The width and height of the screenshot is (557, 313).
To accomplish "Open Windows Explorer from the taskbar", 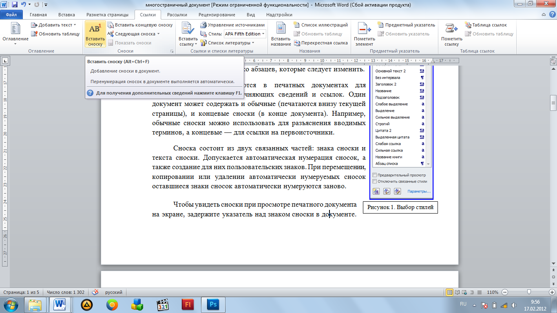I will [35, 305].
